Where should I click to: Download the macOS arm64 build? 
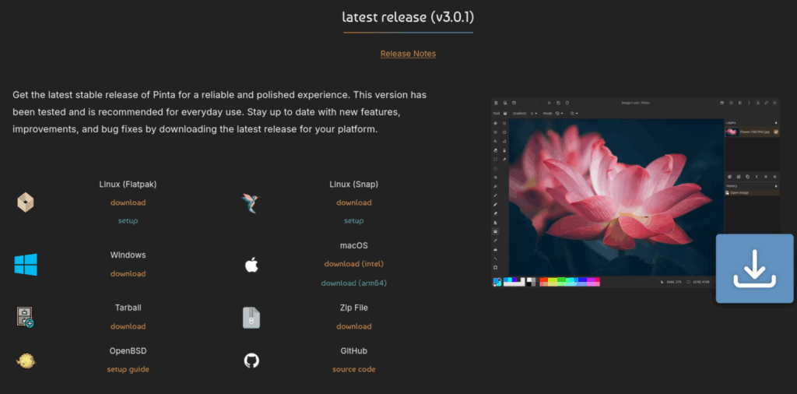(x=353, y=283)
